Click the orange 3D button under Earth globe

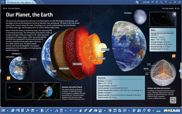point(9,78)
